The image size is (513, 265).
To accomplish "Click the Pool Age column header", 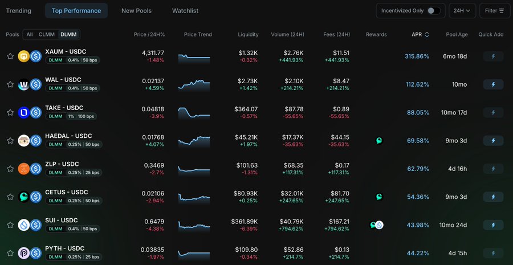I will (x=457, y=34).
